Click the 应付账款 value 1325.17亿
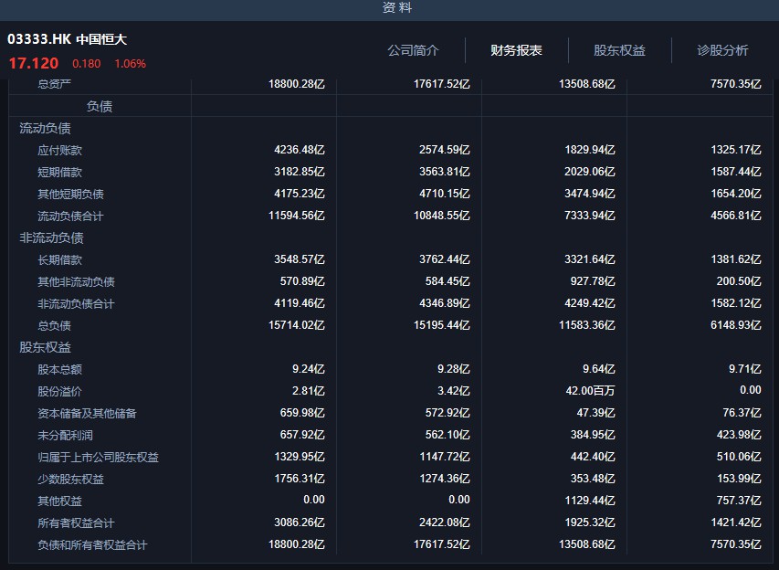The height and width of the screenshot is (570, 779). coord(736,150)
